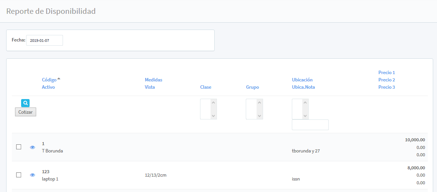Click the Ubica.Nota filter text box
Screen dimensions: 437x192
click(310, 125)
